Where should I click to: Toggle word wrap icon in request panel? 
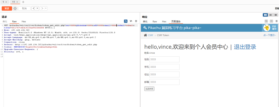(126, 21)
